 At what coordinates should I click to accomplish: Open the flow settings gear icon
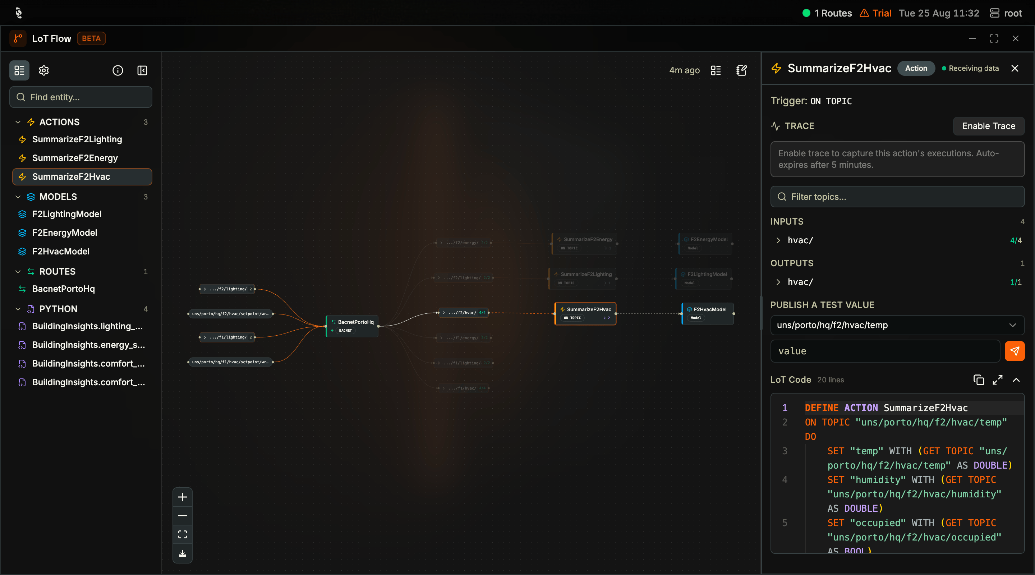[x=44, y=70]
